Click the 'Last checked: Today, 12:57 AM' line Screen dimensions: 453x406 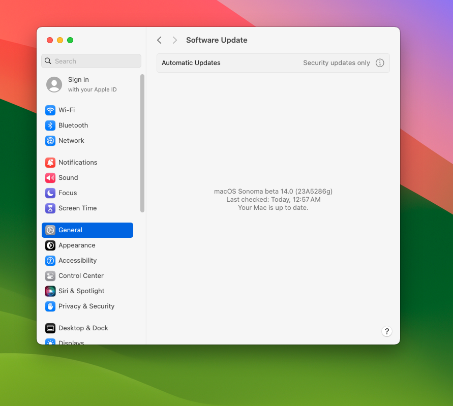coord(274,200)
